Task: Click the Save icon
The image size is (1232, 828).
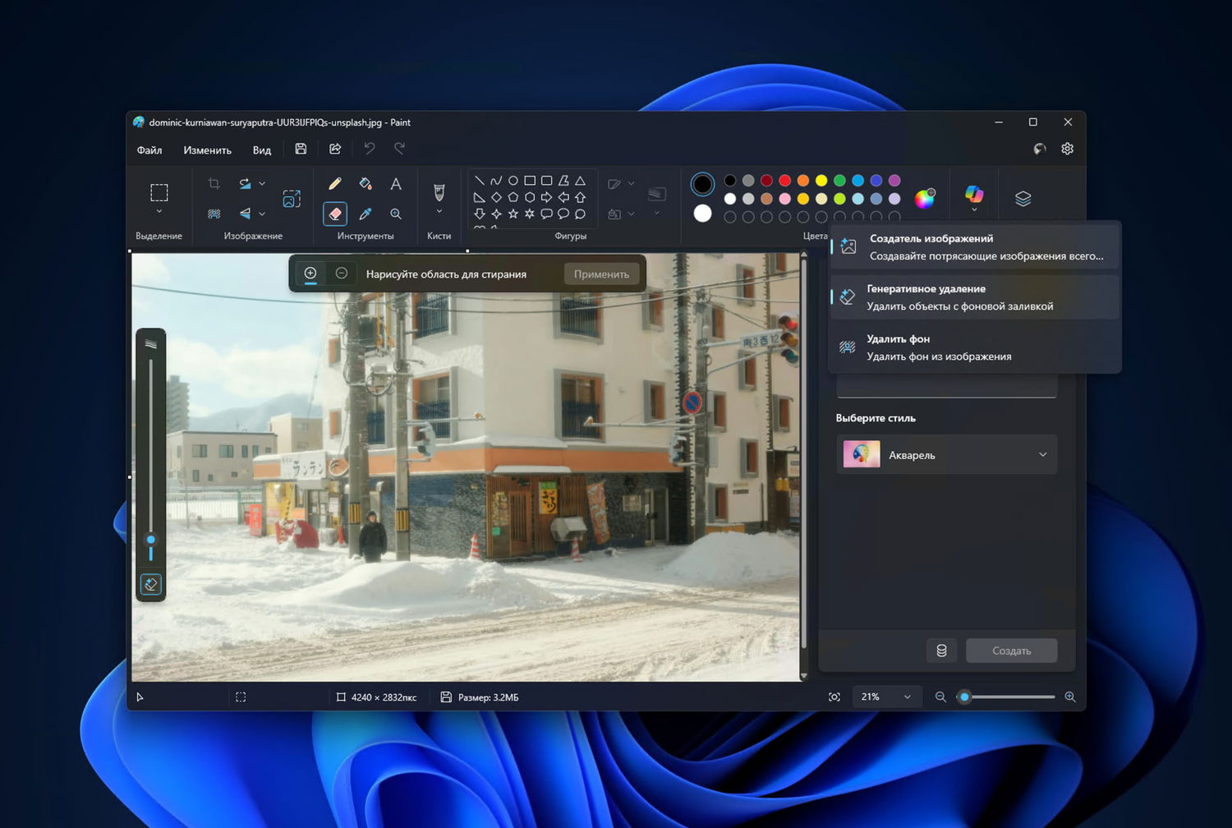Action: click(x=301, y=149)
